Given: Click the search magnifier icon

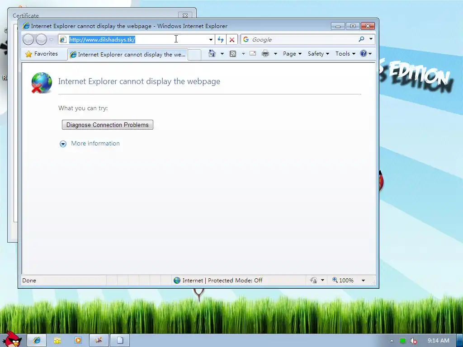Looking at the screenshot, I should 361,39.
